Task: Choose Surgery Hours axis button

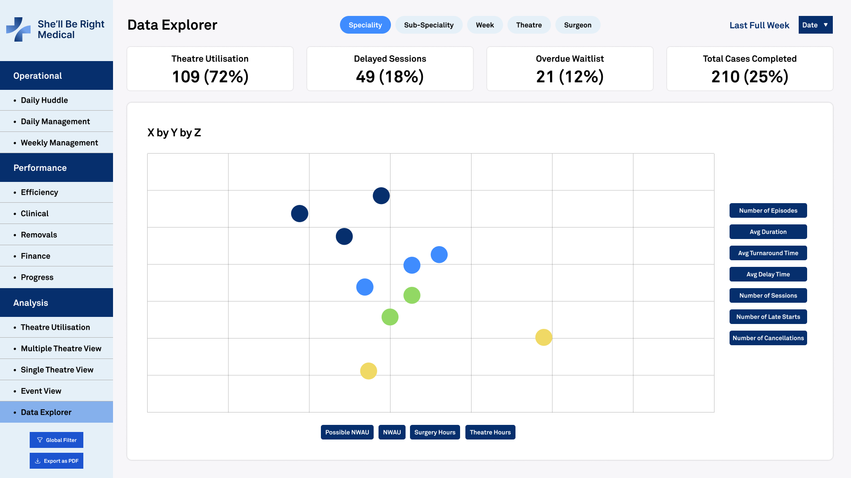Action: [435, 432]
